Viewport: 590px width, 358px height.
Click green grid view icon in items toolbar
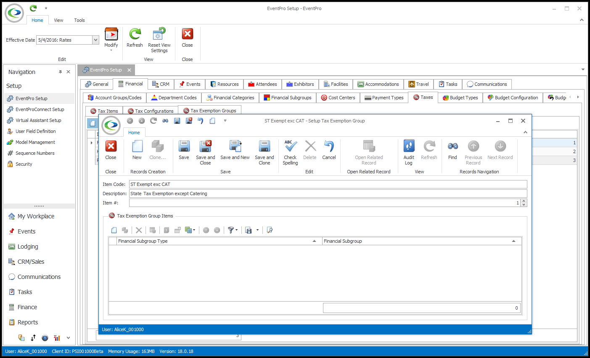click(188, 230)
